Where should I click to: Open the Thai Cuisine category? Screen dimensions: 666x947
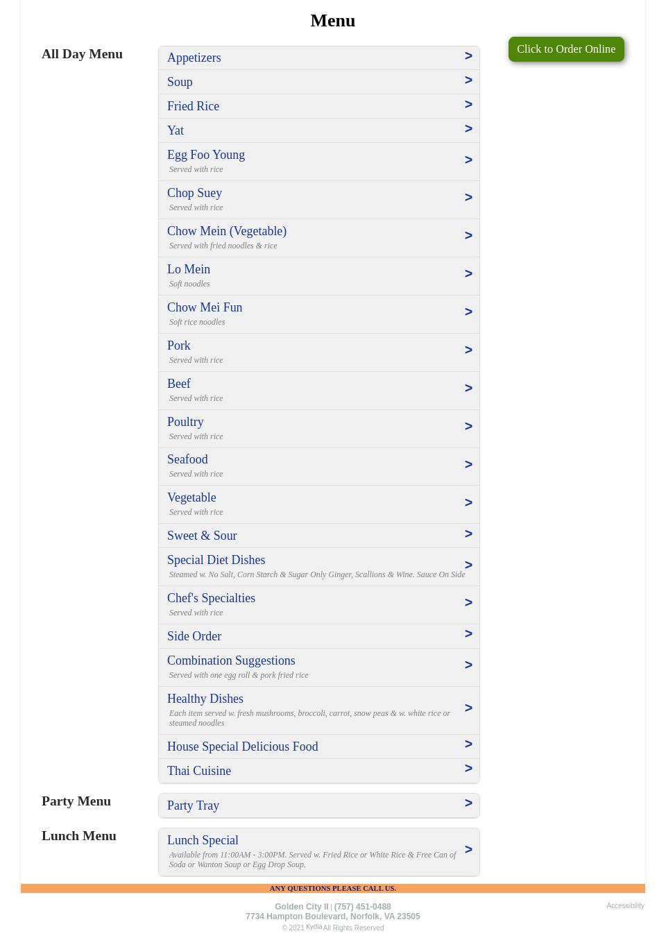(199, 771)
